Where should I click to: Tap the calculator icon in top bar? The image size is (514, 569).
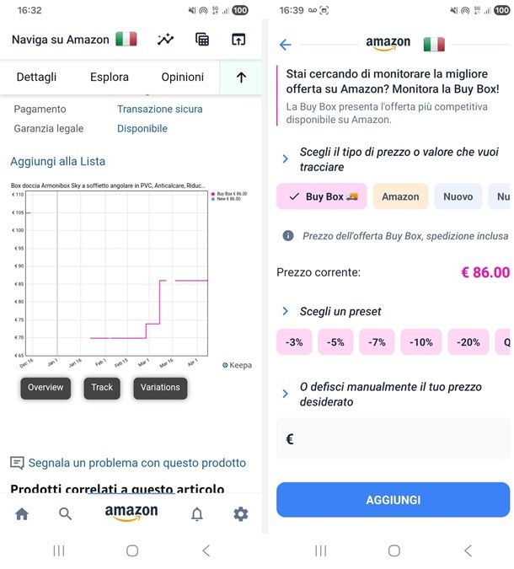(202, 40)
